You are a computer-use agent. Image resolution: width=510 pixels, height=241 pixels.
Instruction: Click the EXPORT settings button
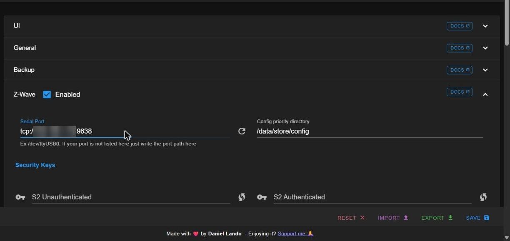(x=437, y=218)
